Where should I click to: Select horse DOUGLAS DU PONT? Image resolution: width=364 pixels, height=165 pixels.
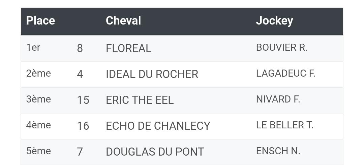click(x=155, y=152)
